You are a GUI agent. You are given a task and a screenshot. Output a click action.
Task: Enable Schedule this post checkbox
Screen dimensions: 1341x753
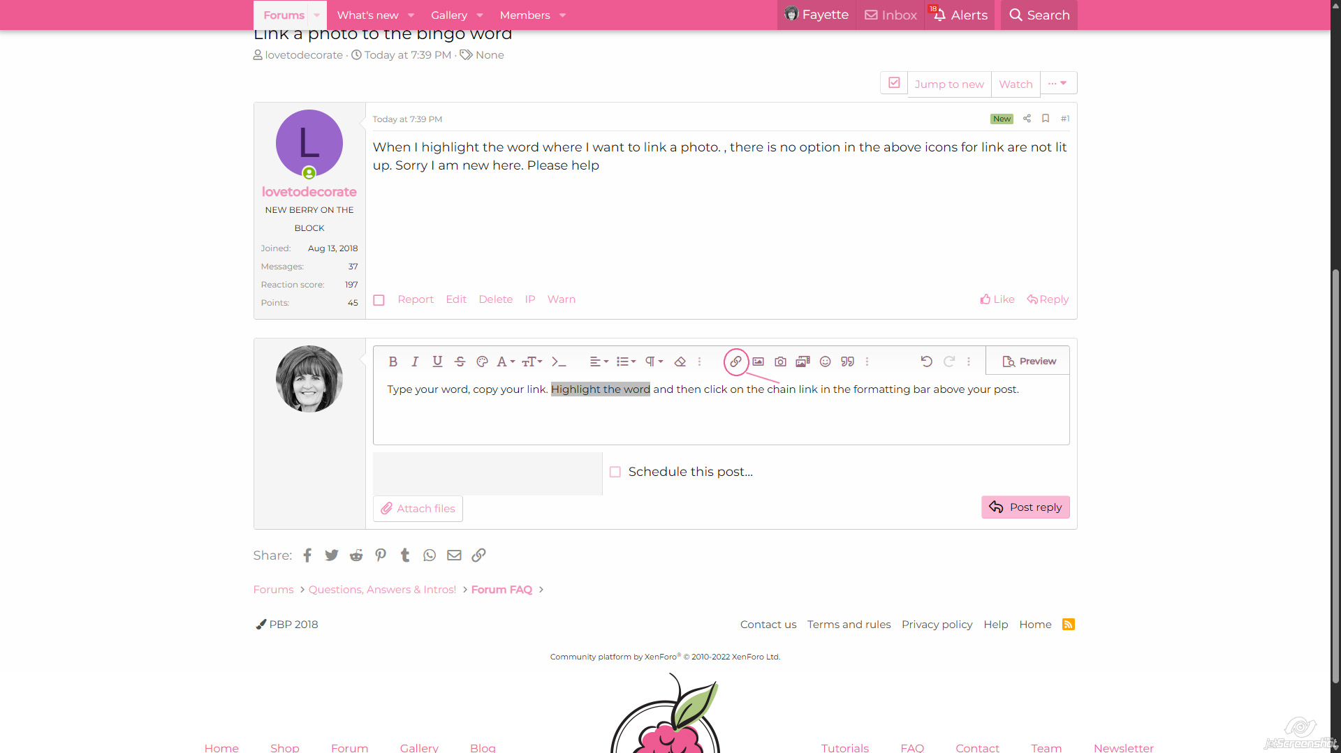coord(615,472)
